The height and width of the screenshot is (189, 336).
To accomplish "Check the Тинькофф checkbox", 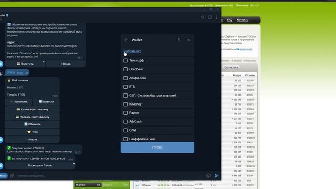I will tap(125, 61).
